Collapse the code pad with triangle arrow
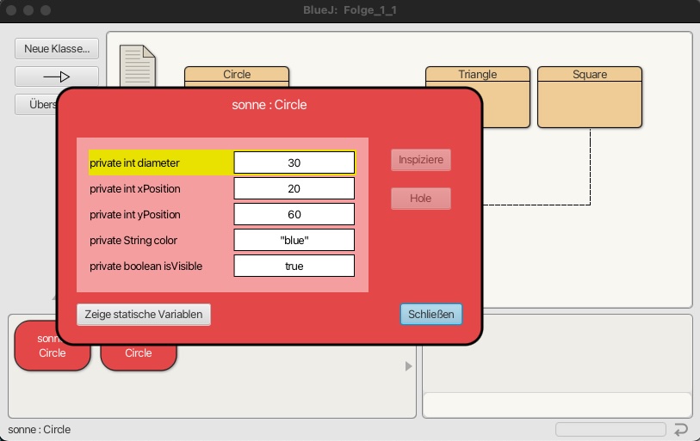The image size is (700, 441). (x=409, y=366)
